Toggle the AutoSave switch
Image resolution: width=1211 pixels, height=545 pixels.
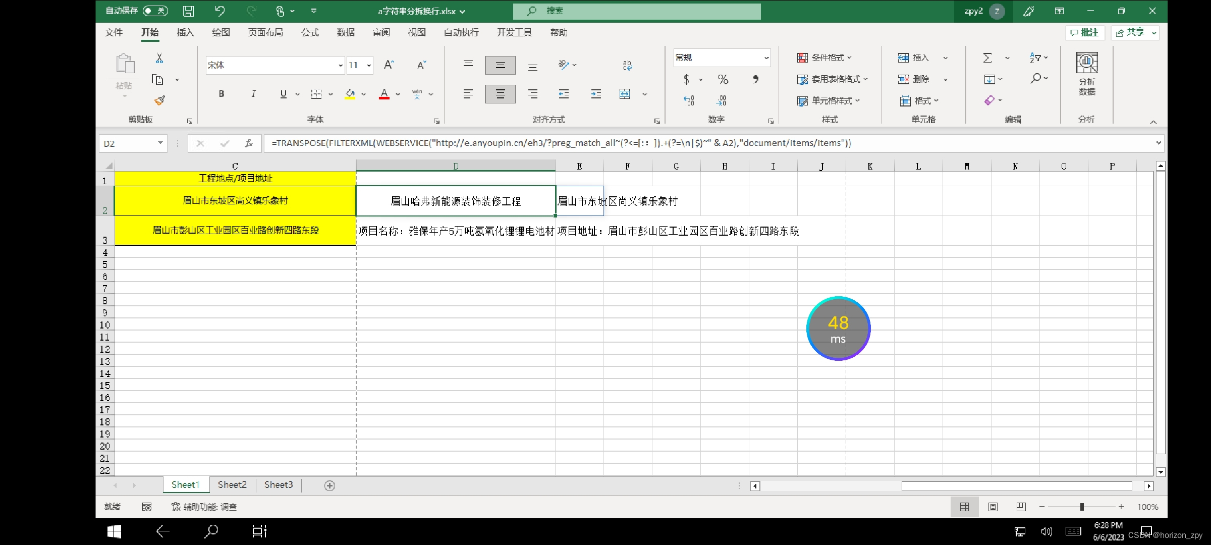point(155,11)
